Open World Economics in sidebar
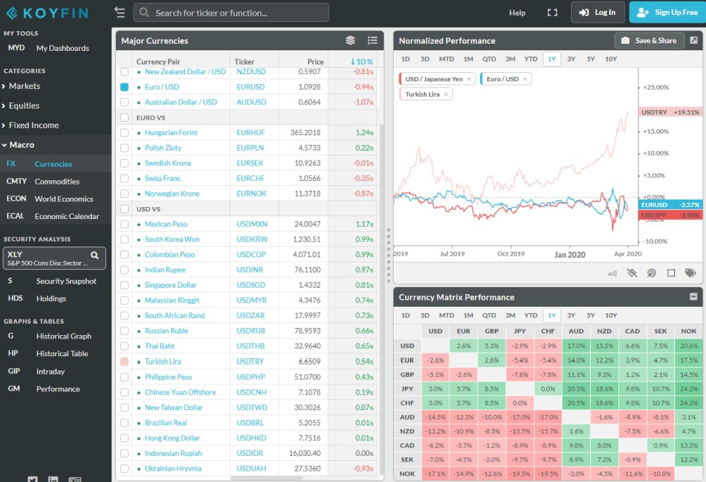 pyautogui.click(x=64, y=199)
